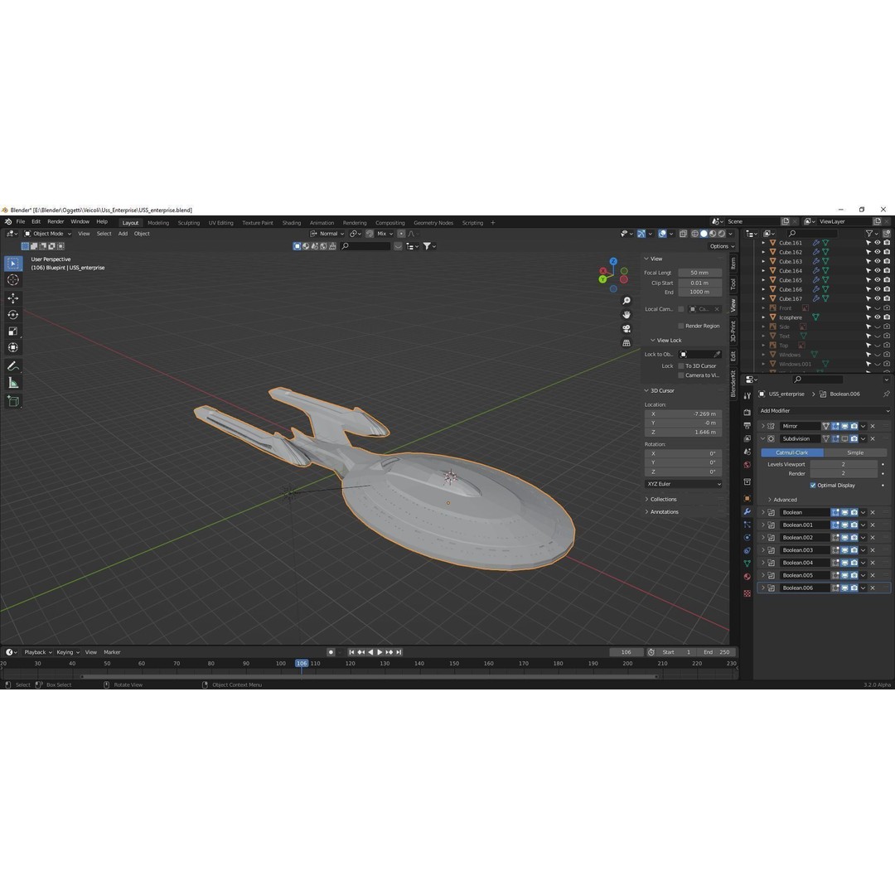Image resolution: width=895 pixels, height=895 pixels.
Task: Switch to the Shading workspace tab
Action: tap(291, 223)
